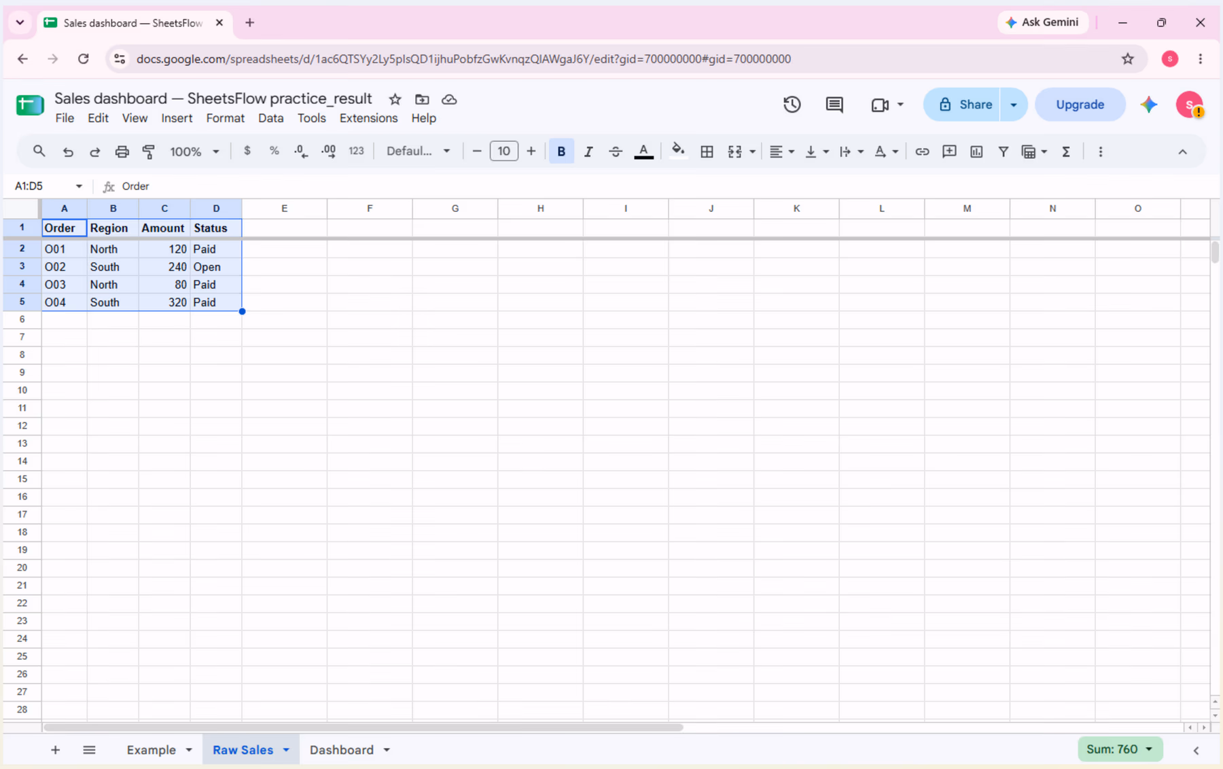Click the horizontal scrollbar at bottom

coord(363,727)
